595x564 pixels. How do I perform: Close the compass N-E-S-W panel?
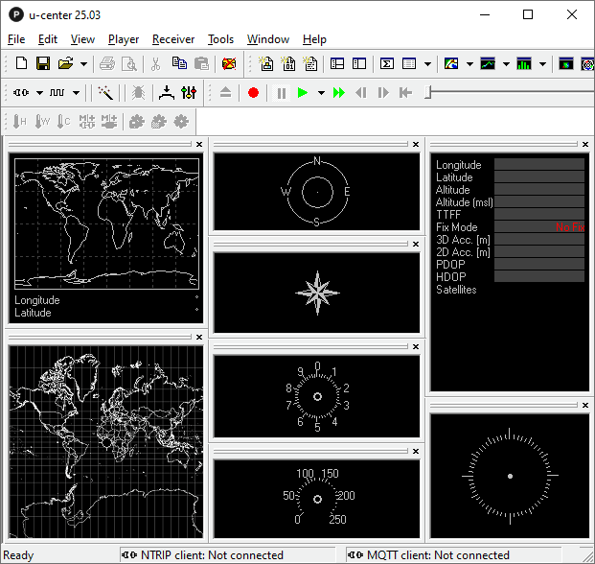point(416,144)
